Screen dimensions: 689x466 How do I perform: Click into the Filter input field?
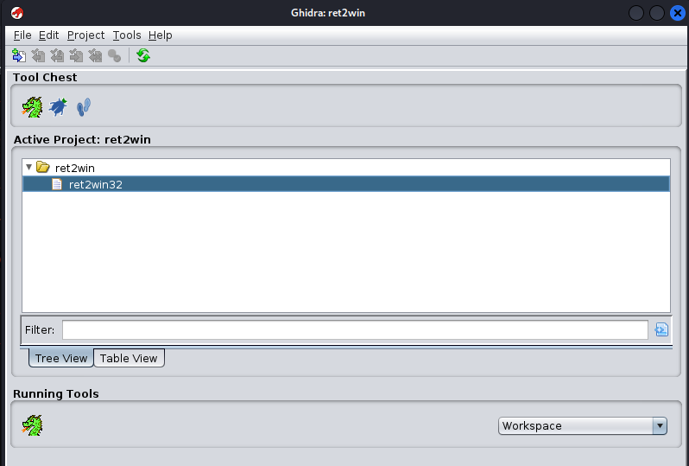pos(355,329)
